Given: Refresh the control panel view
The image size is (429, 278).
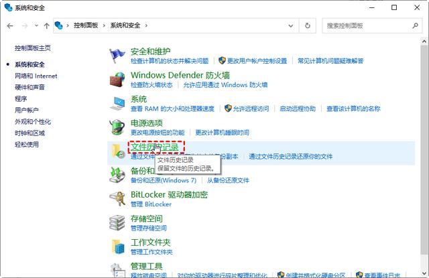Looking at the screenshot, I should [x=308, y=25].
